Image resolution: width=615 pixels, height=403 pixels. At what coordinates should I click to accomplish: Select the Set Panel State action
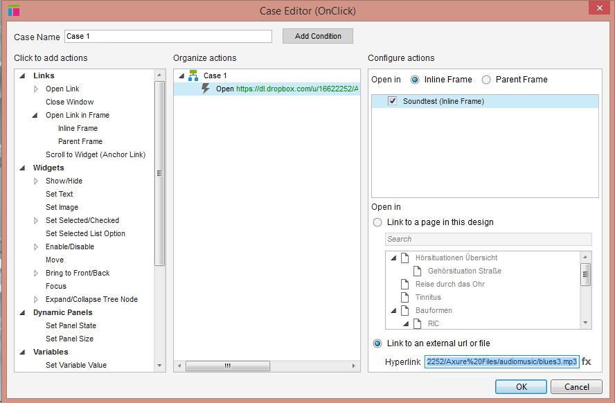[x=71, y=325]
